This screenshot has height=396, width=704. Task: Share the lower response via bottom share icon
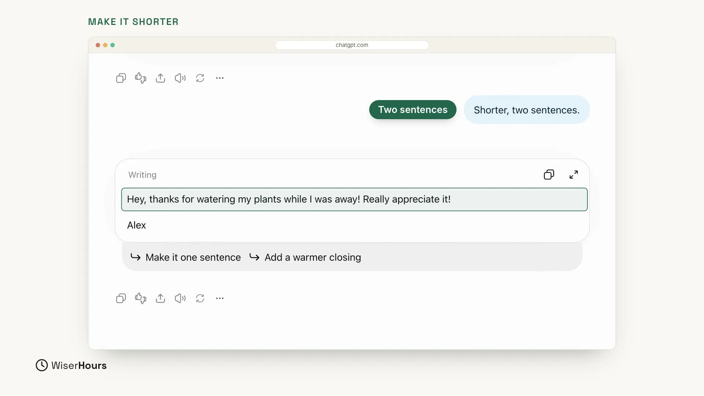(x=160, y=298)
